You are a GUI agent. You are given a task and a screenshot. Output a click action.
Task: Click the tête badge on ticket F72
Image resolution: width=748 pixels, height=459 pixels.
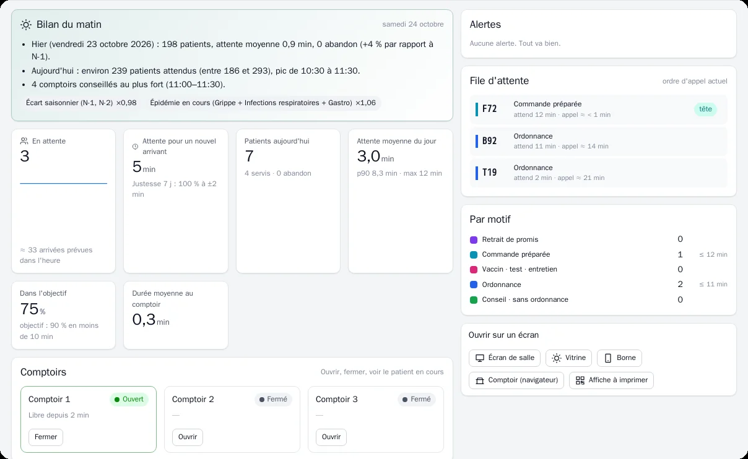705,109
